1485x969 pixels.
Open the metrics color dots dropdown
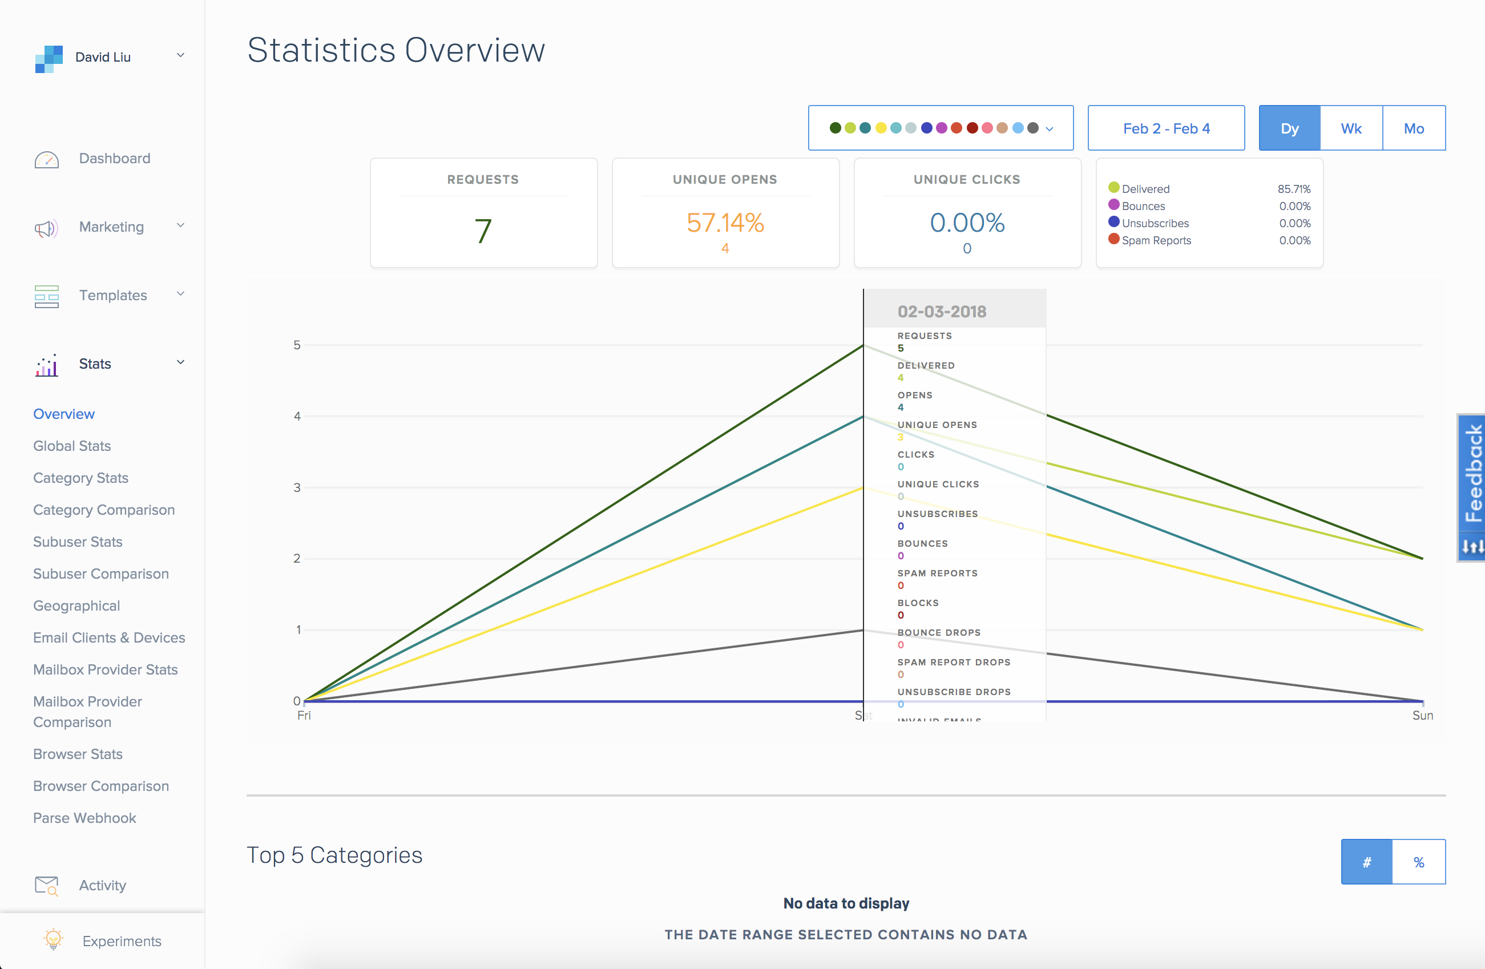941,128
